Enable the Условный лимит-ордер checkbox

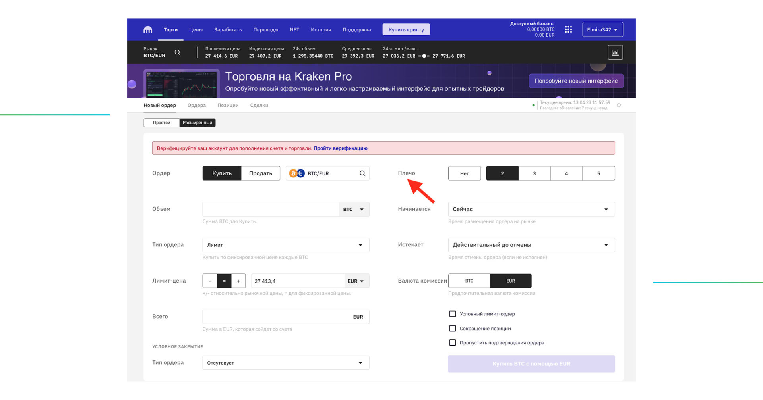point(453,313)
